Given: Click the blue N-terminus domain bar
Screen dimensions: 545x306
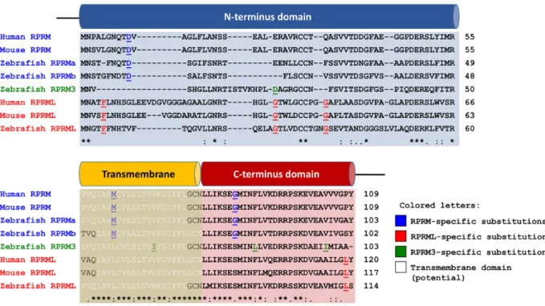Looking at the screenshot, I should [x=270, y=17].
